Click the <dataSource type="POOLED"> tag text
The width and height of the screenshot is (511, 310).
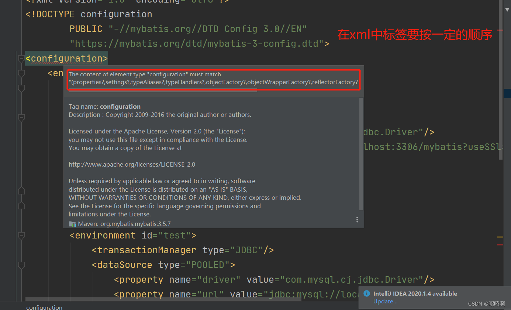(163, 265)
